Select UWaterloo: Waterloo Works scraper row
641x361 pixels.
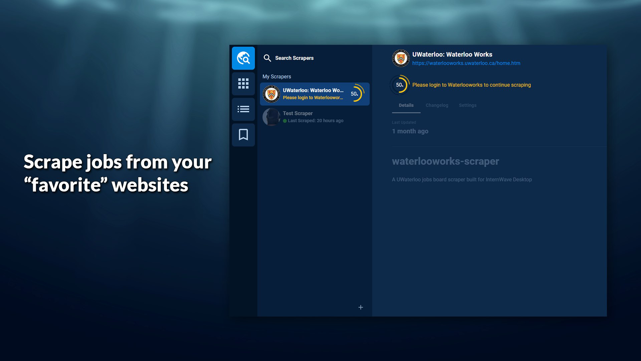click(315, 94)
